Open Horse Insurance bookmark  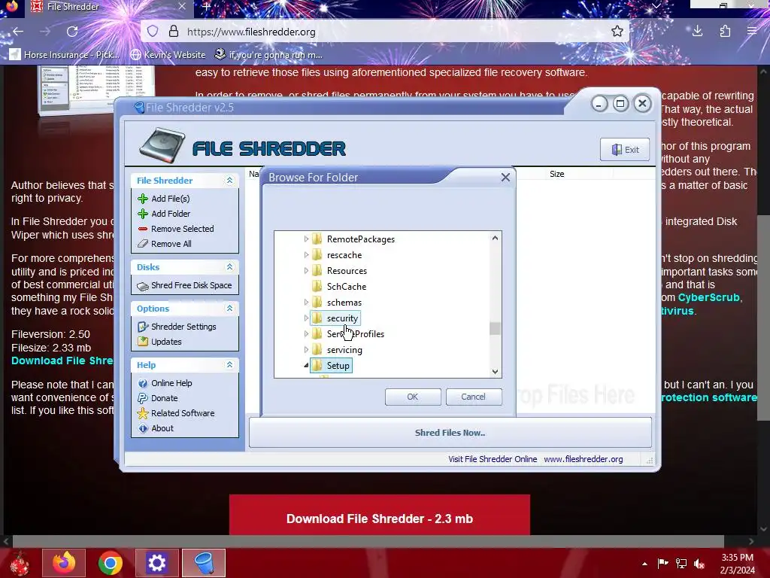coord(65,54)
